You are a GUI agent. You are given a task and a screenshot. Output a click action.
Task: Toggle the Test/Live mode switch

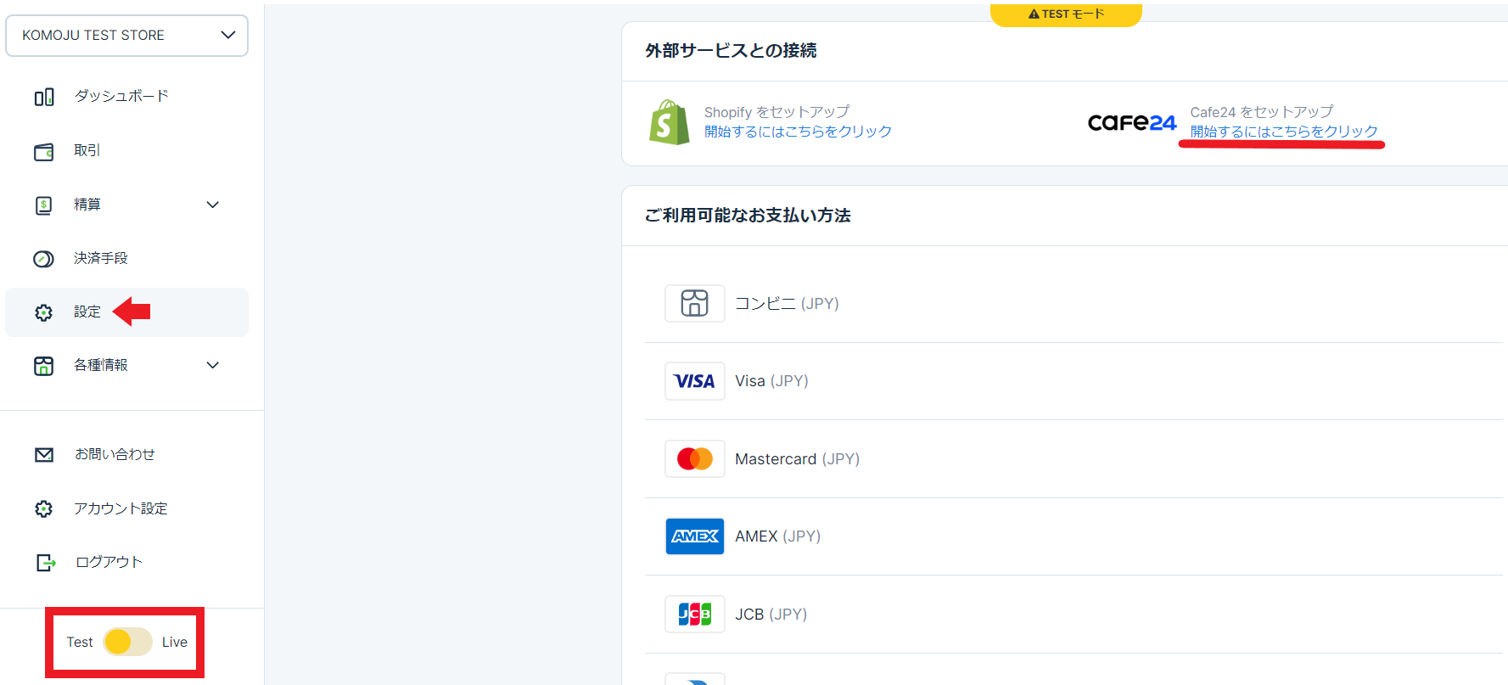127,642
